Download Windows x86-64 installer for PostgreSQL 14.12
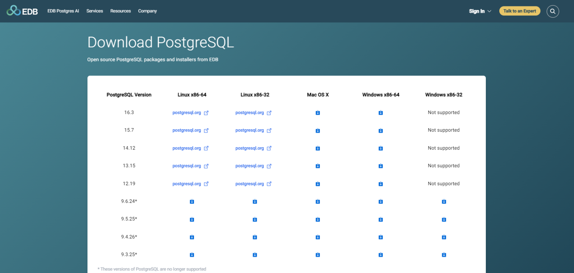 pyautogui.click(x=380, y=148)
